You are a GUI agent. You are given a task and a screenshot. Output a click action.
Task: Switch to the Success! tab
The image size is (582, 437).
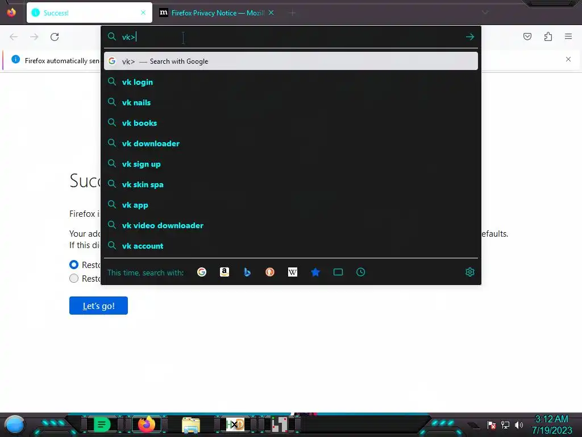(x=89, y=13)
